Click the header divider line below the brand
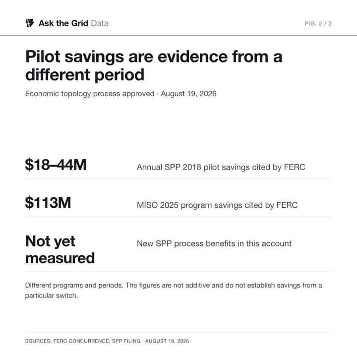Image resolution: width=357 pixels, height=357 pixels. (178, 35)
